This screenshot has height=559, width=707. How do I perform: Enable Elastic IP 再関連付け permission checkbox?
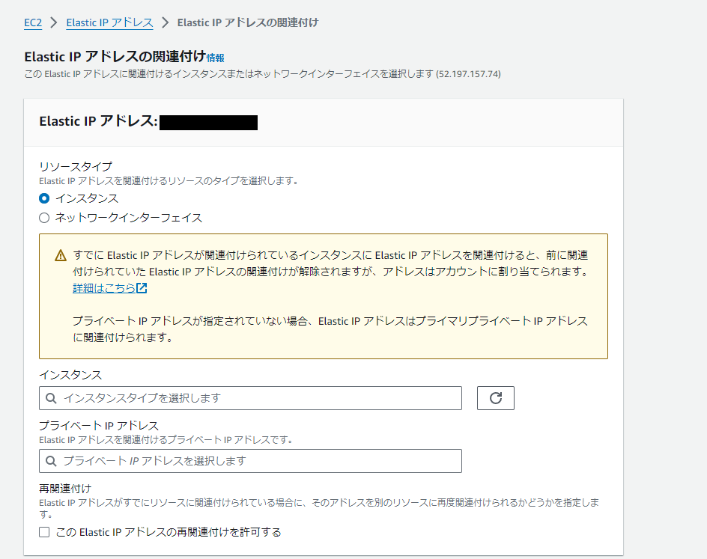(44, 532)
